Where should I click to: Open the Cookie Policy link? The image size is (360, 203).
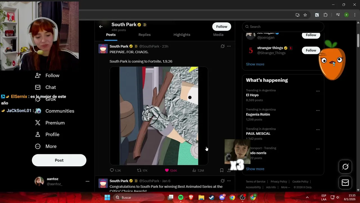pyautogui.click(x=300, y=182)
